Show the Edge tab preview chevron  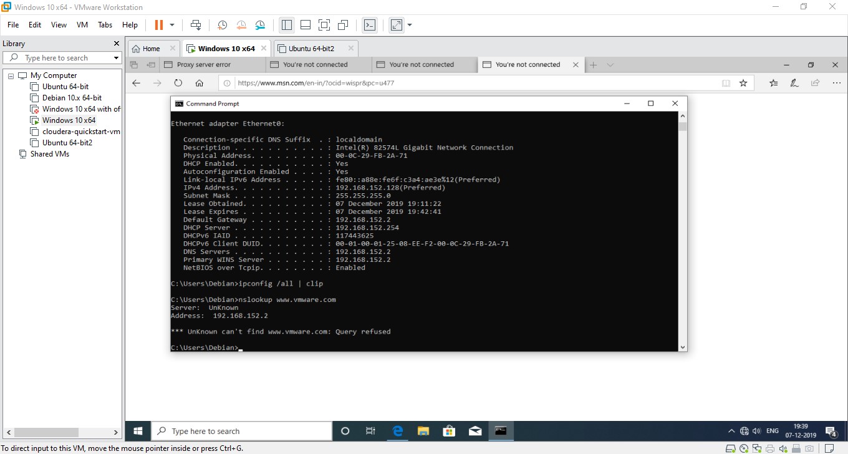point(610,64)
